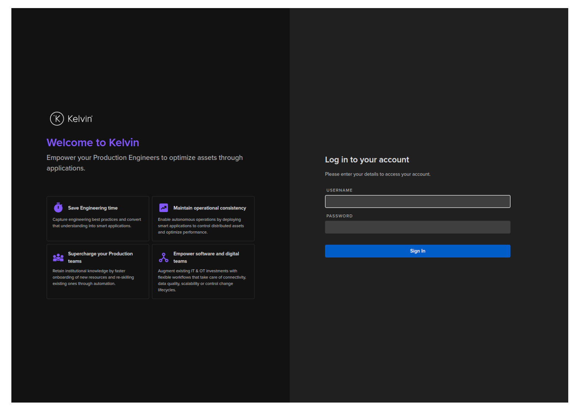The image size is (580, 411).
Task: Click the USERNAME field label
Action: click(x=339, y=190)
